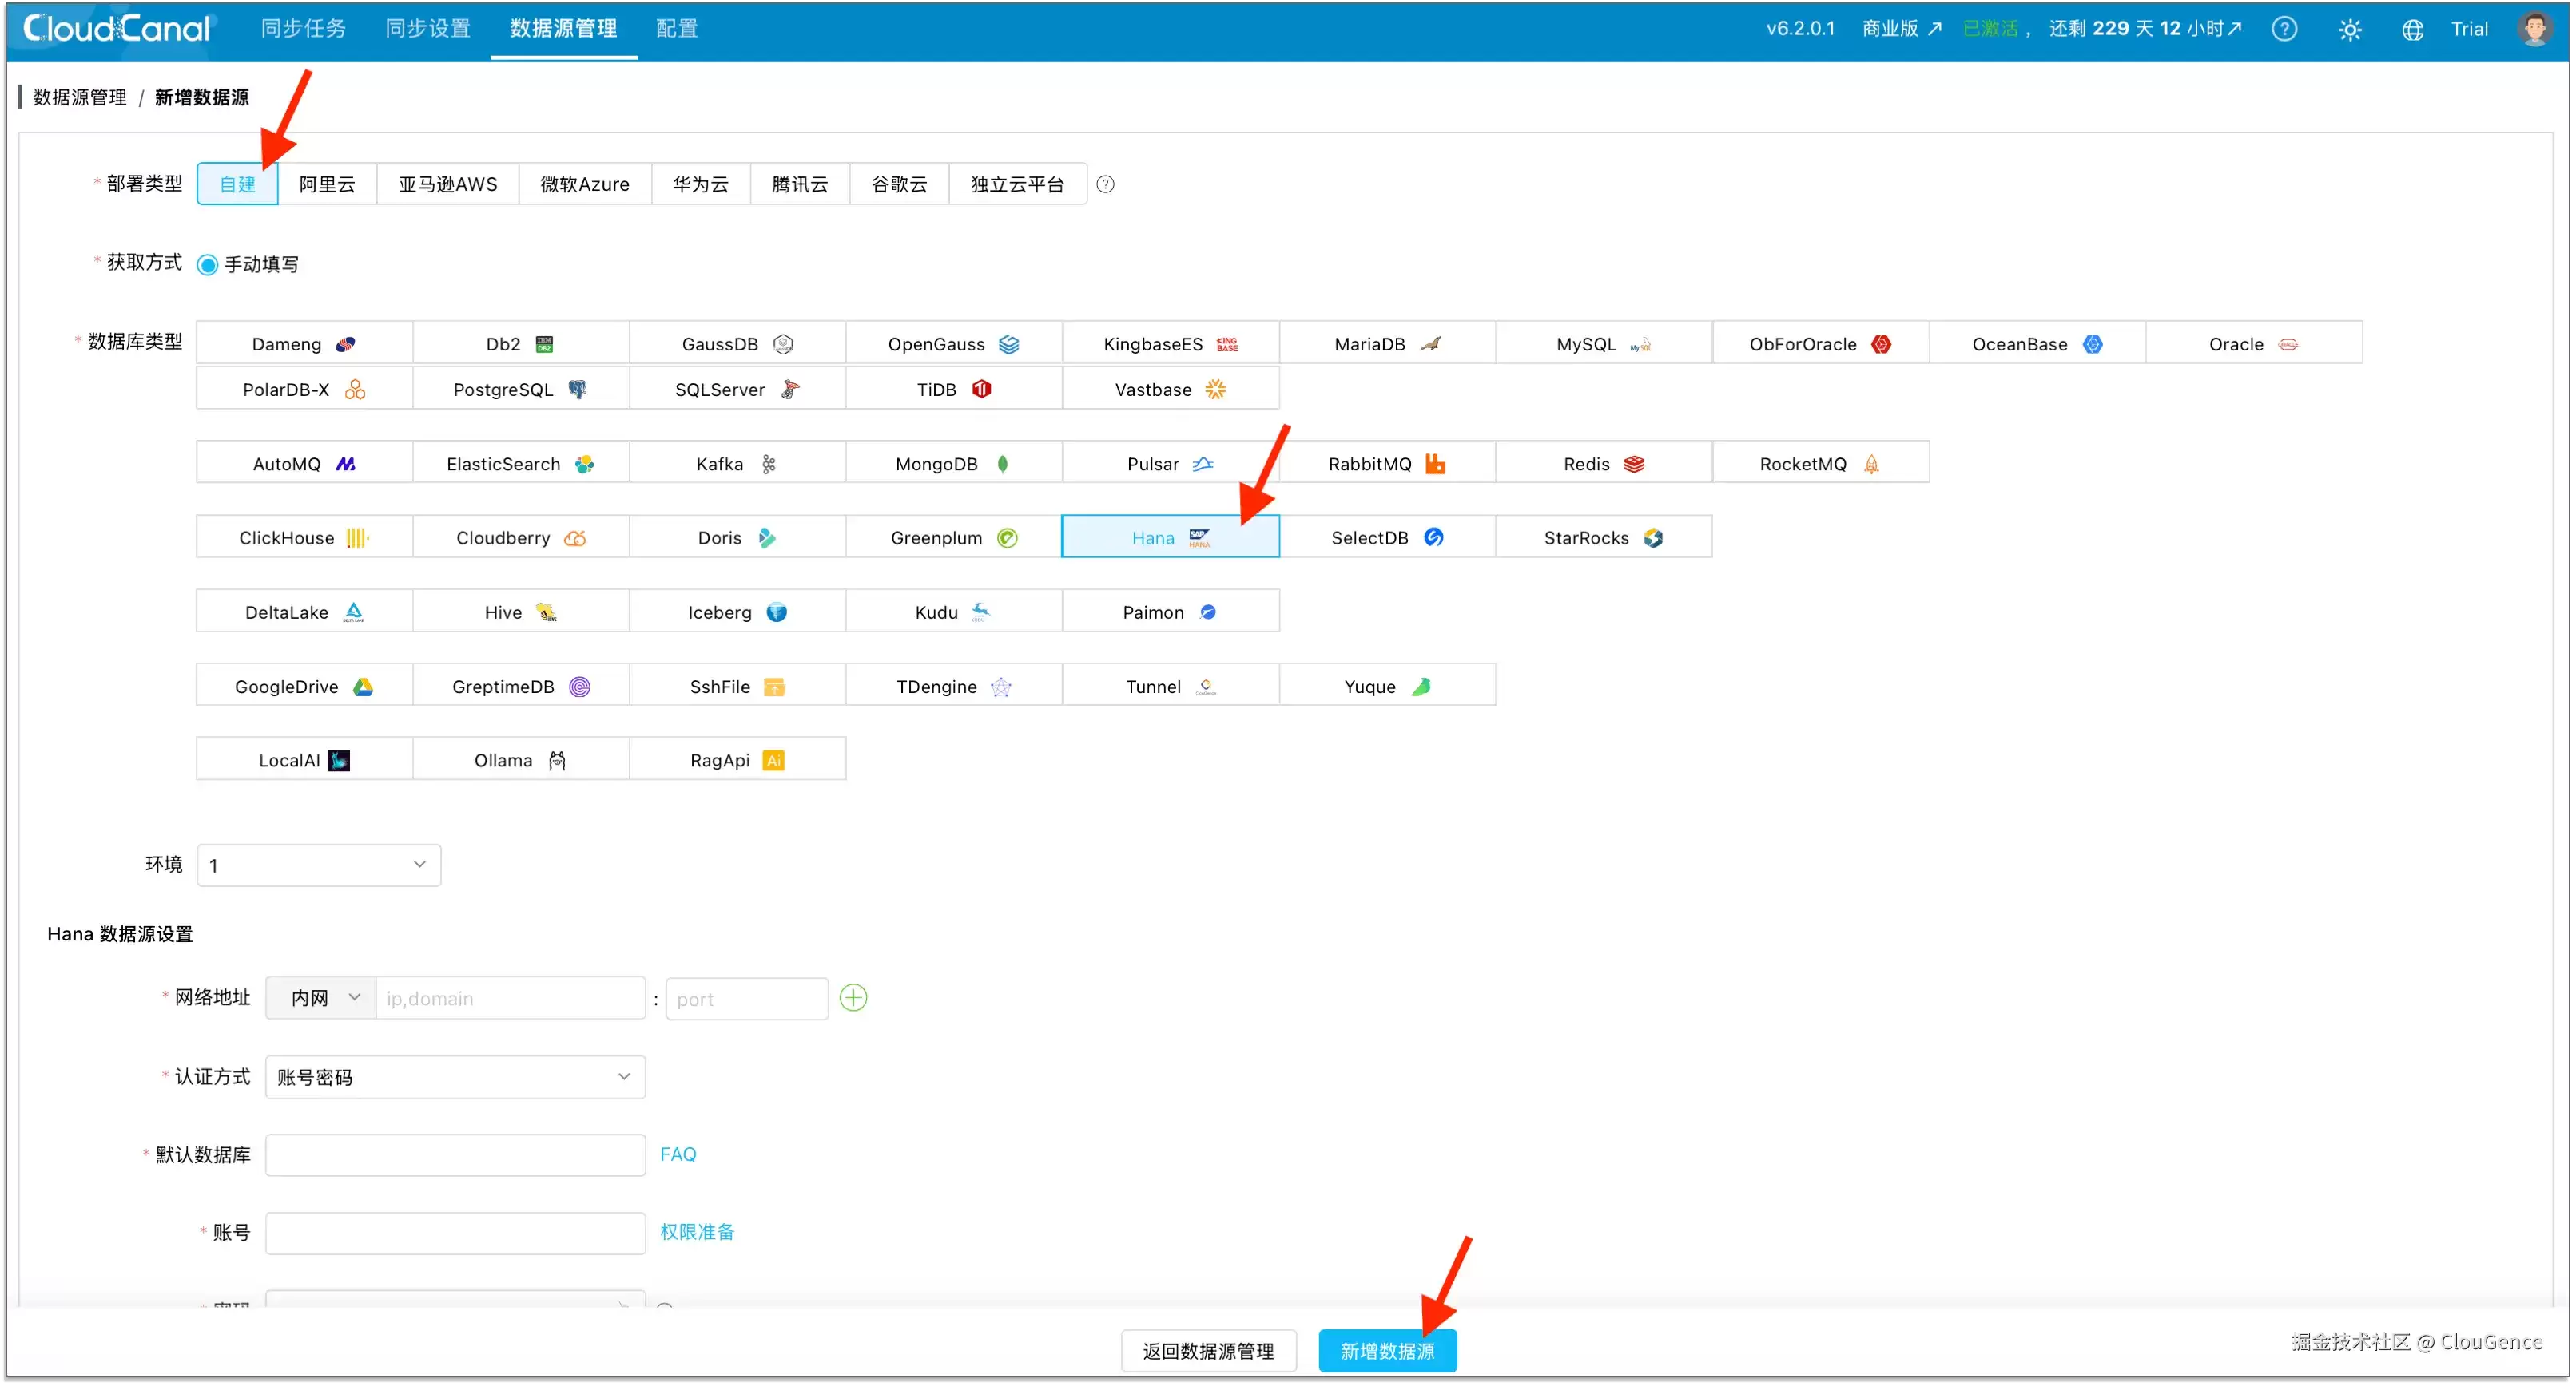Viewport: 2576px width, 1386px height.
Task: Open language selection globe icon
Action: pyautogui.click(x=2412, y=29)
